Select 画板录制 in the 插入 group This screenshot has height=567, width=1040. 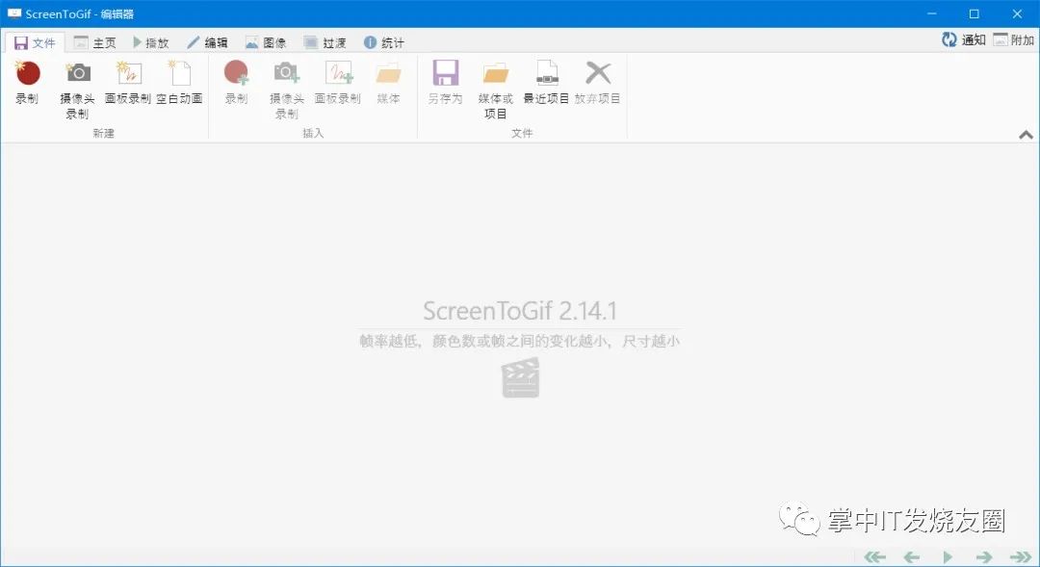[338, 83]
